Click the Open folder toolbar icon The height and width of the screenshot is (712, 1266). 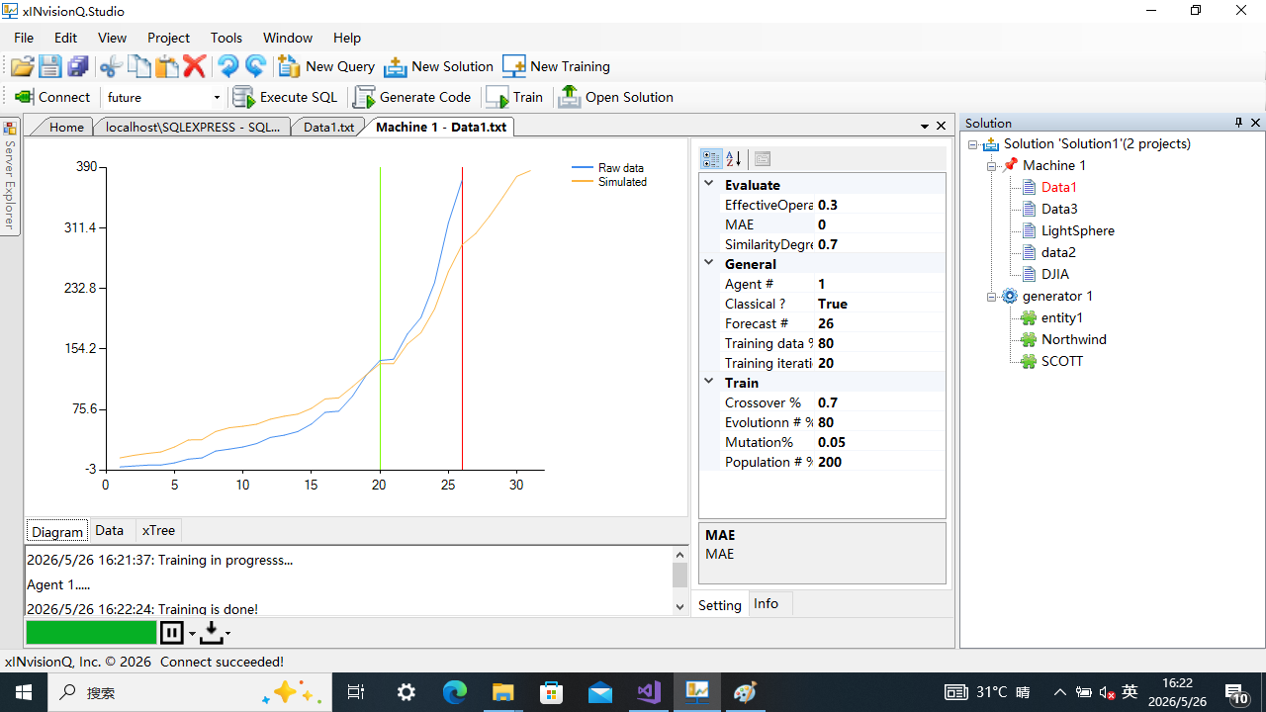tap(22, 66)
